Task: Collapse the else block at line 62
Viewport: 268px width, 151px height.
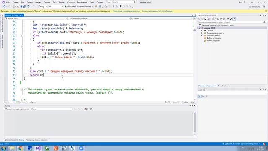Action: point(22,36)
